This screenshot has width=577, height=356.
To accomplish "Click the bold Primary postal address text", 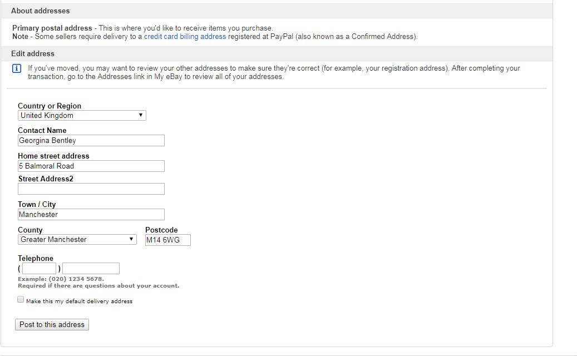I will click(x=52, y=28).
